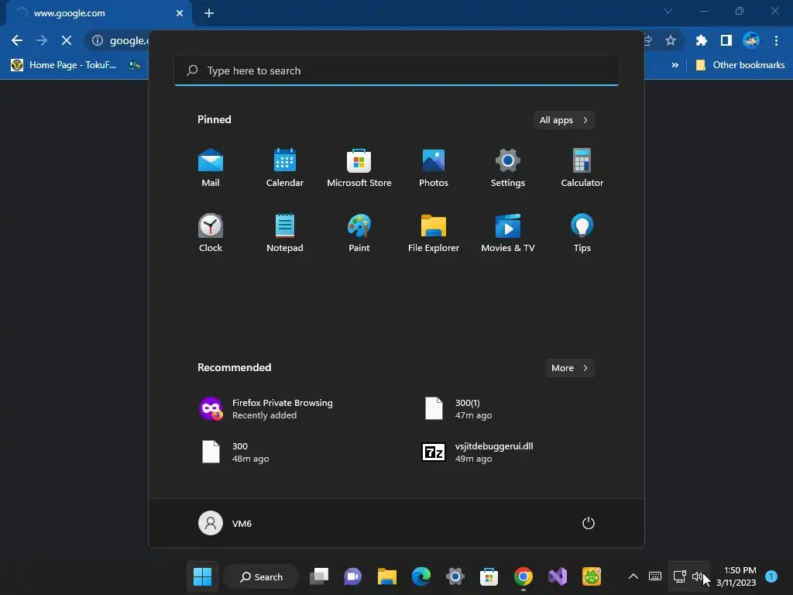Open taskbar Settings gear icon

click(x=455, y=576)
